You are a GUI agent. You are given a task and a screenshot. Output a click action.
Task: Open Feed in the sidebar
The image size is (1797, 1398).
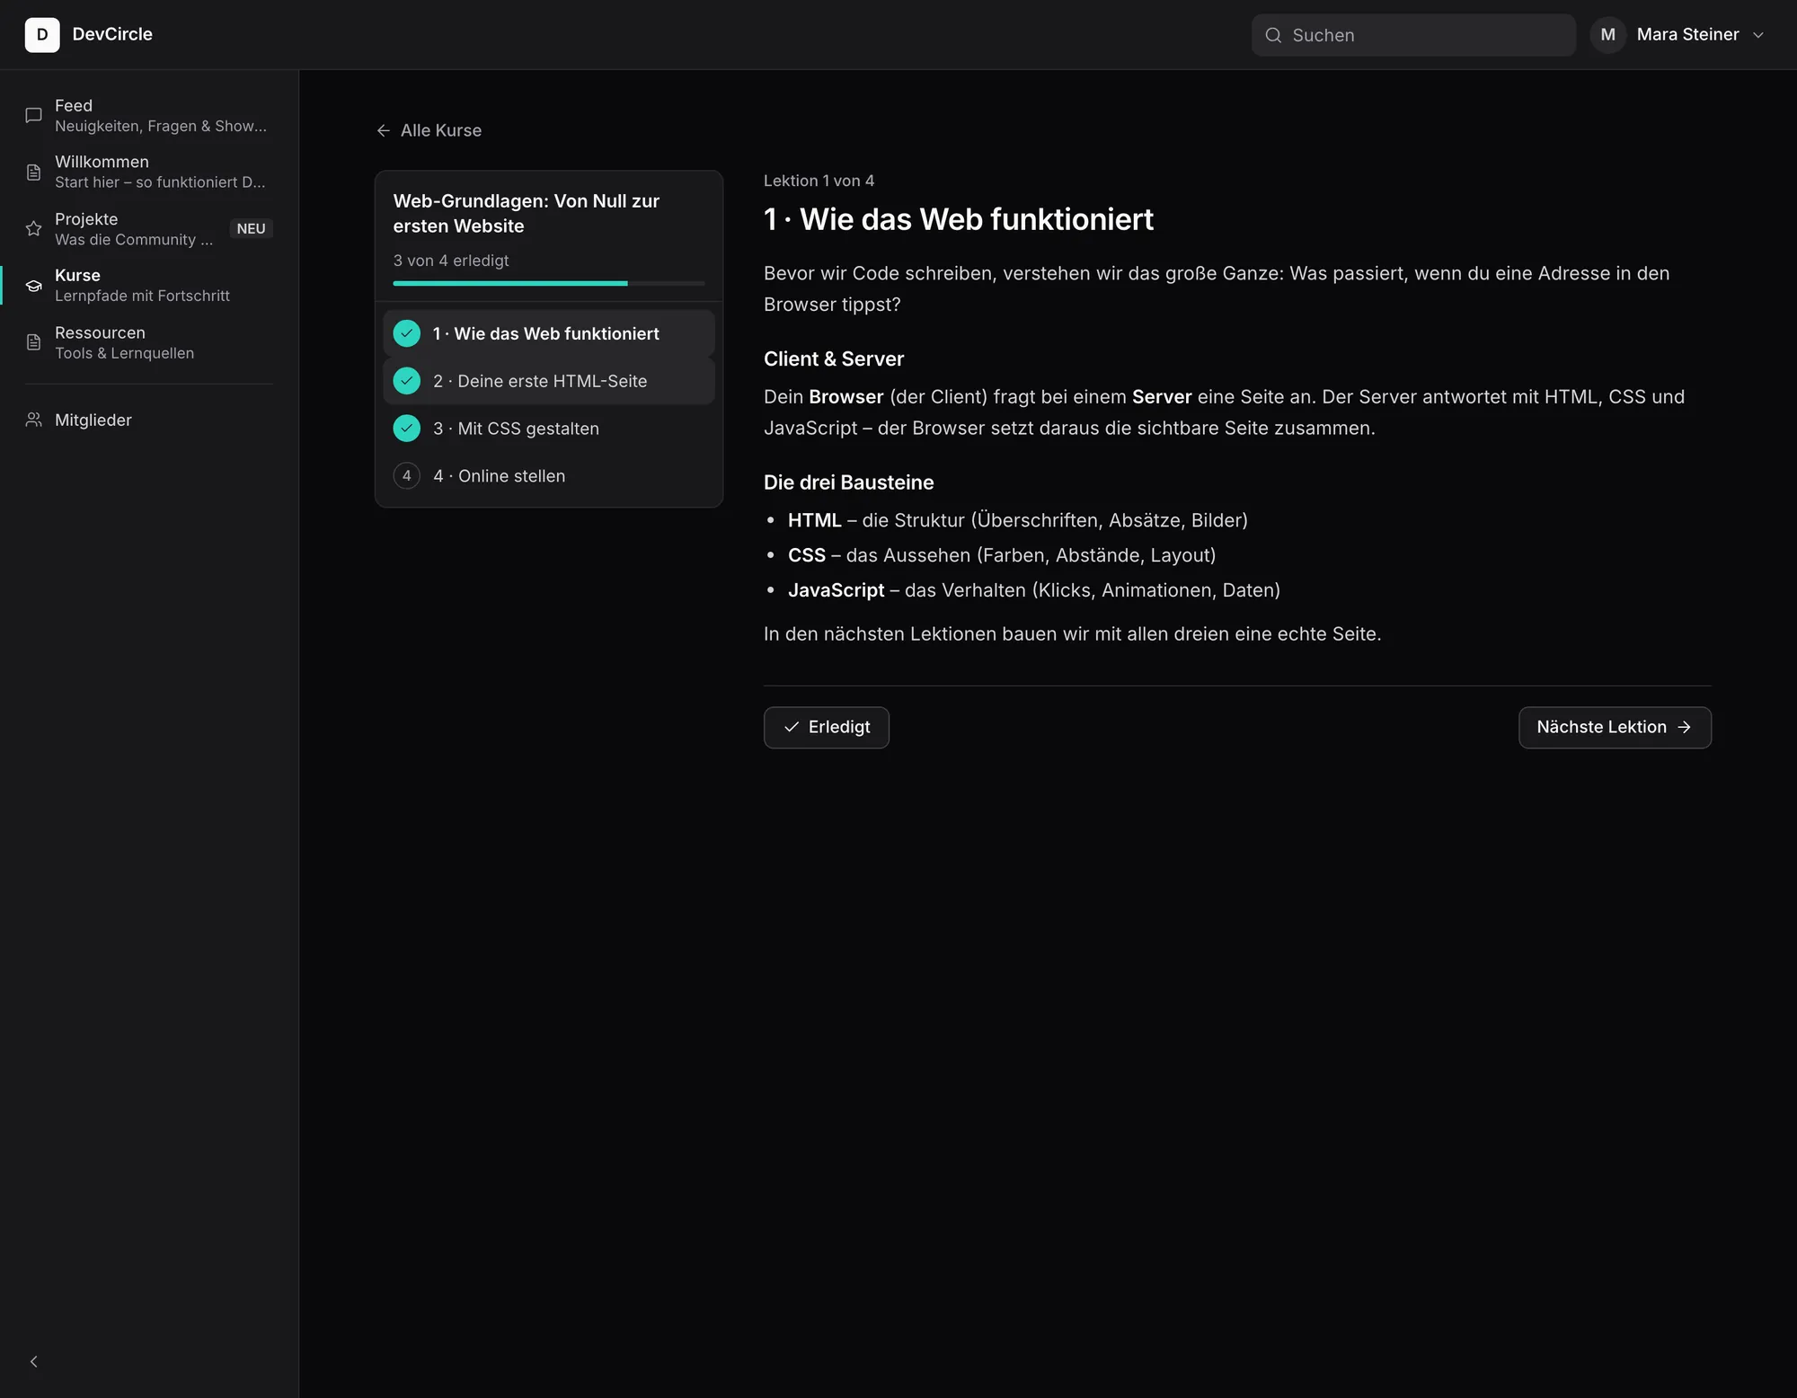[149, 115]
